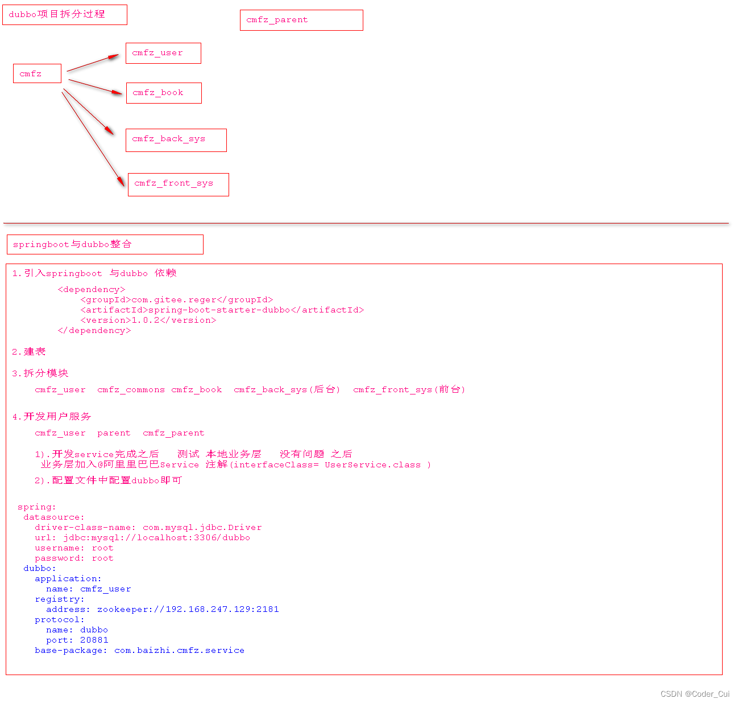Click the cmfz_front_sys diagram box
The image size is (738, 703).
coord(179,184)
